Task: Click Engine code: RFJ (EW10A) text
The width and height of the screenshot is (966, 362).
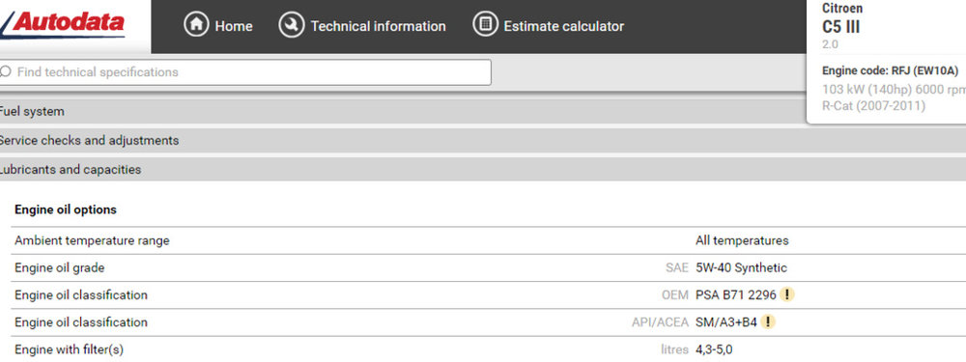Action: [x=891, y=70]
